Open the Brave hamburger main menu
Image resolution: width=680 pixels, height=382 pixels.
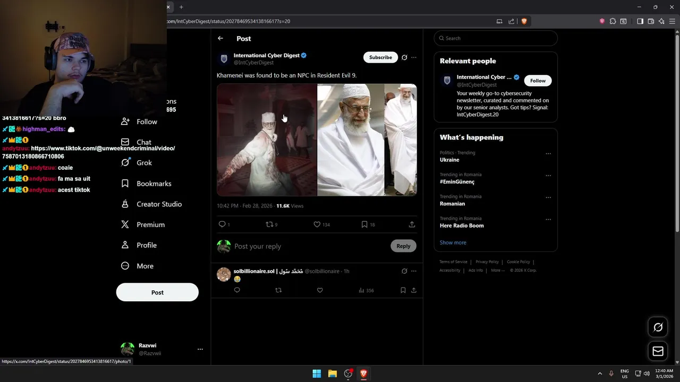(x=672, y=21)
